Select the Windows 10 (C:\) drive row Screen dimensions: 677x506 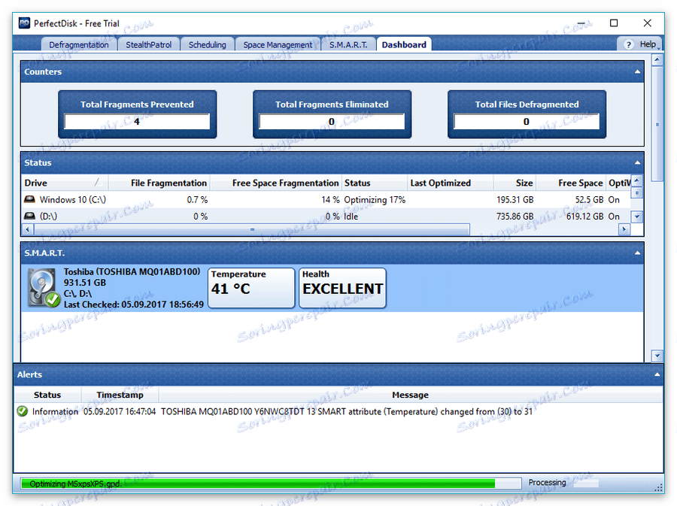tap(326, 200)
